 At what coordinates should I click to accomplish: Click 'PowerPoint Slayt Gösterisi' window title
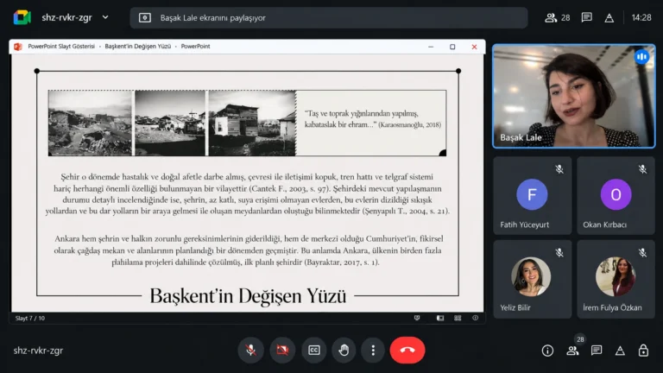[61, 47]
